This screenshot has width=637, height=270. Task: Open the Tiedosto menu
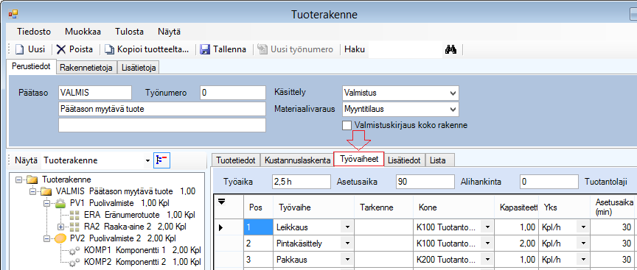(34, 32)
